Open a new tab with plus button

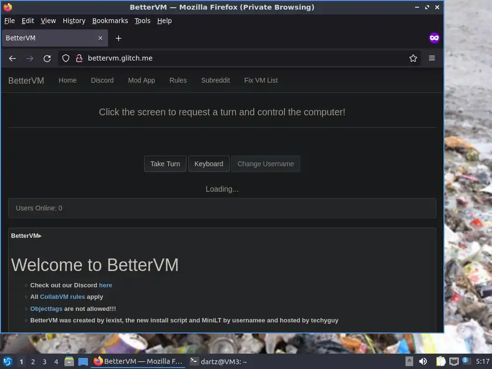(x=118, y=38)
